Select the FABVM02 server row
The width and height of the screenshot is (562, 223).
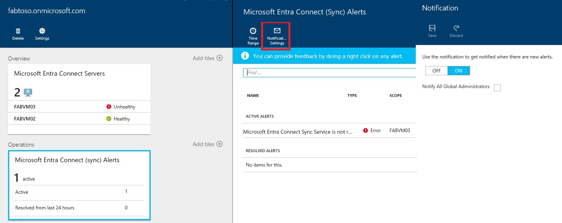coord(80,119)
